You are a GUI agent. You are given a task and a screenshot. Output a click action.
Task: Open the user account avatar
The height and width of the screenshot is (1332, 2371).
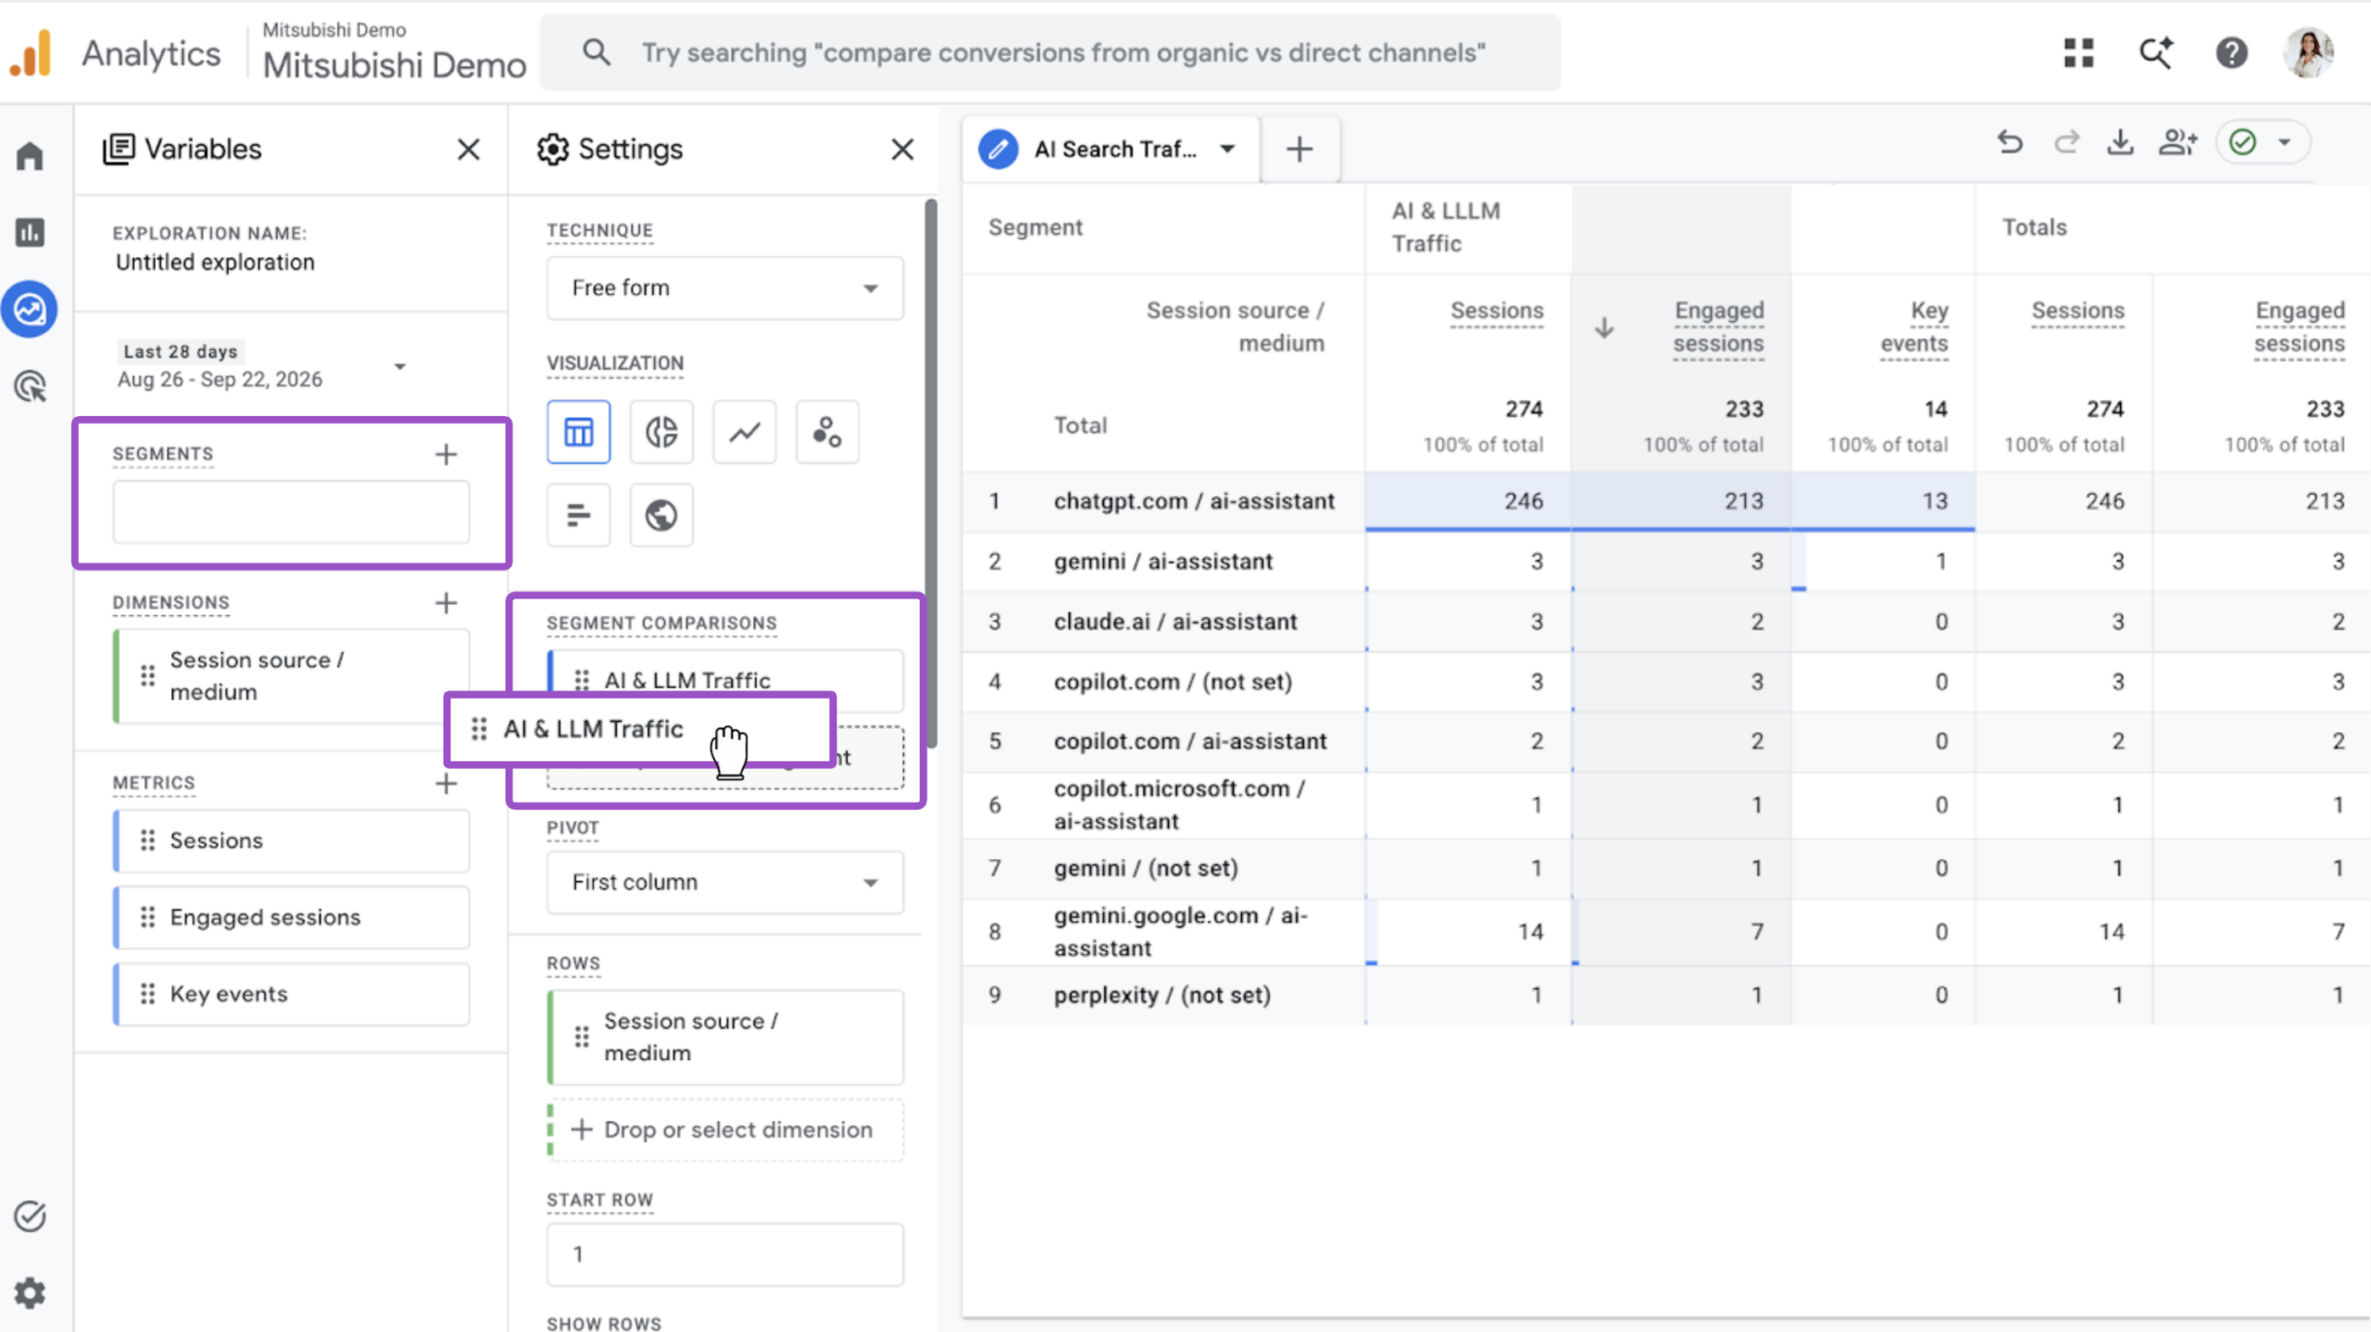pos(2309,53)
